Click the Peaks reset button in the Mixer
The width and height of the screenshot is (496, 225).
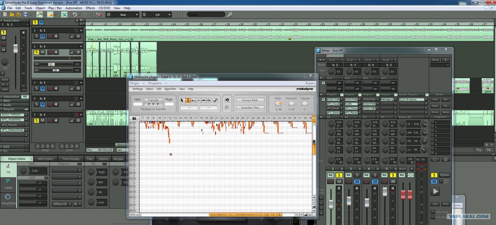[x=435, y=106]
